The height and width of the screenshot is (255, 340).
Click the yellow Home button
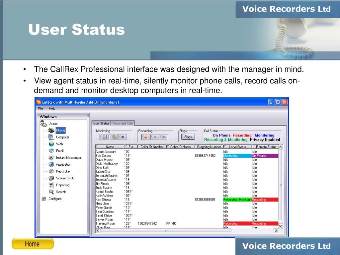[33, 244]
